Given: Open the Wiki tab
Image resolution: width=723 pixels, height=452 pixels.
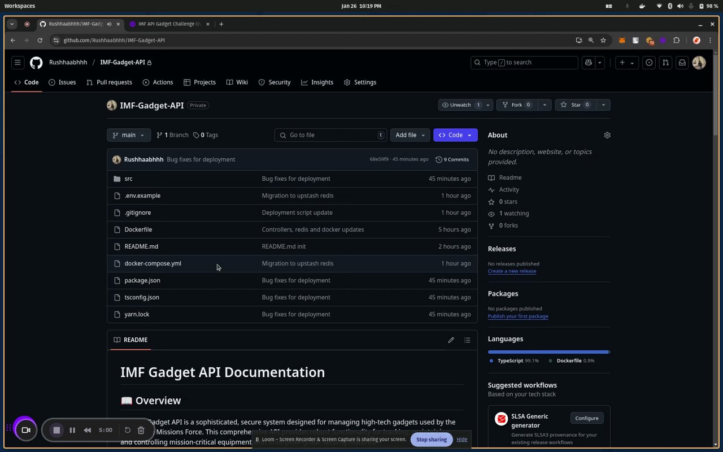Looking at the screenshot, I should (x=237, y=82).
